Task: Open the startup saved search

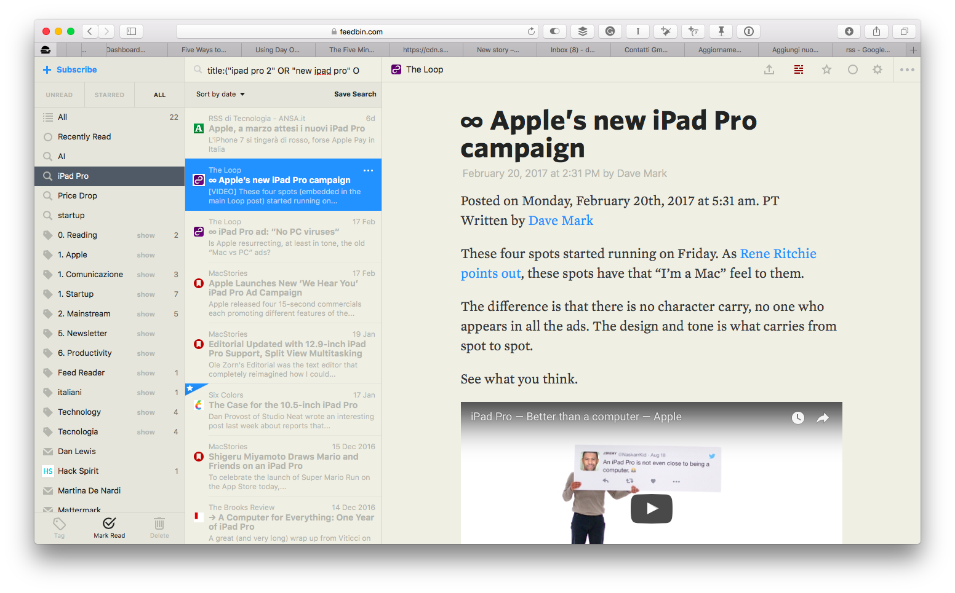Action: coord(110,216)
